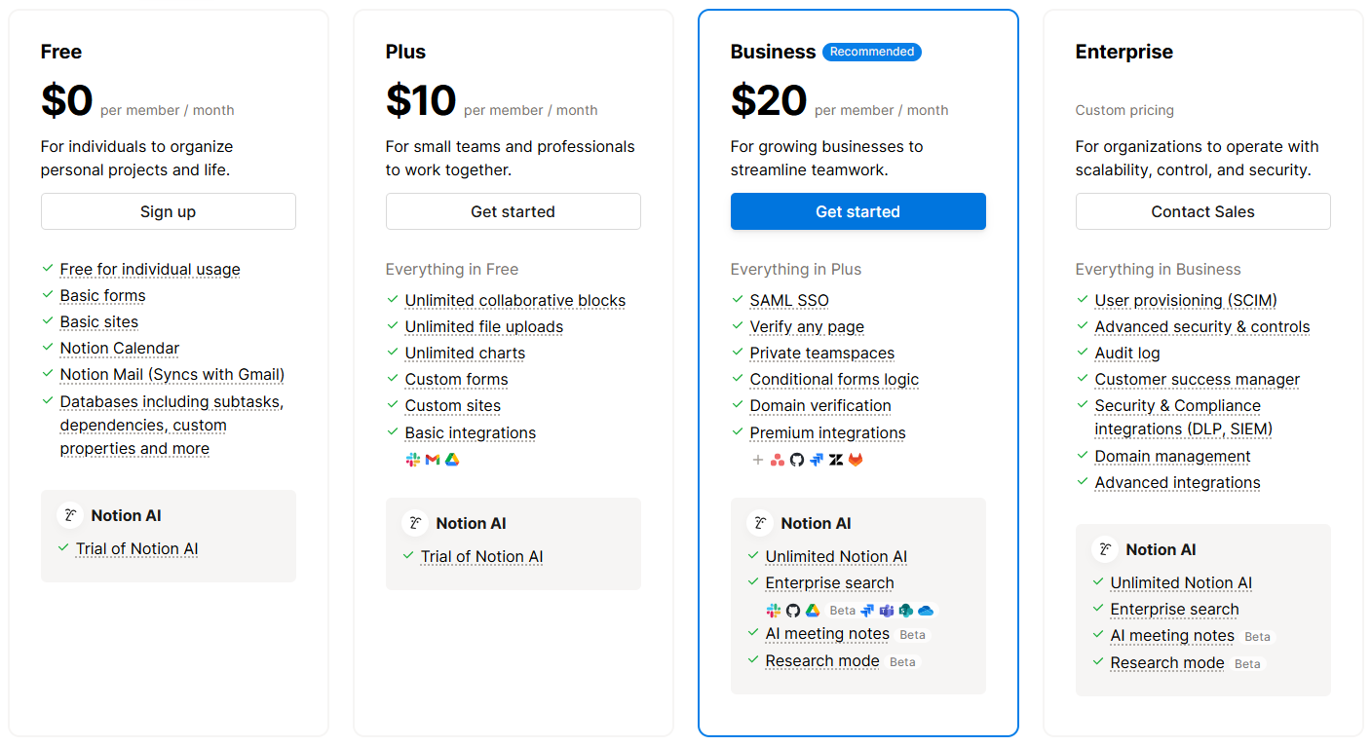Click the Contact Sales button

tap(1203, 211)
